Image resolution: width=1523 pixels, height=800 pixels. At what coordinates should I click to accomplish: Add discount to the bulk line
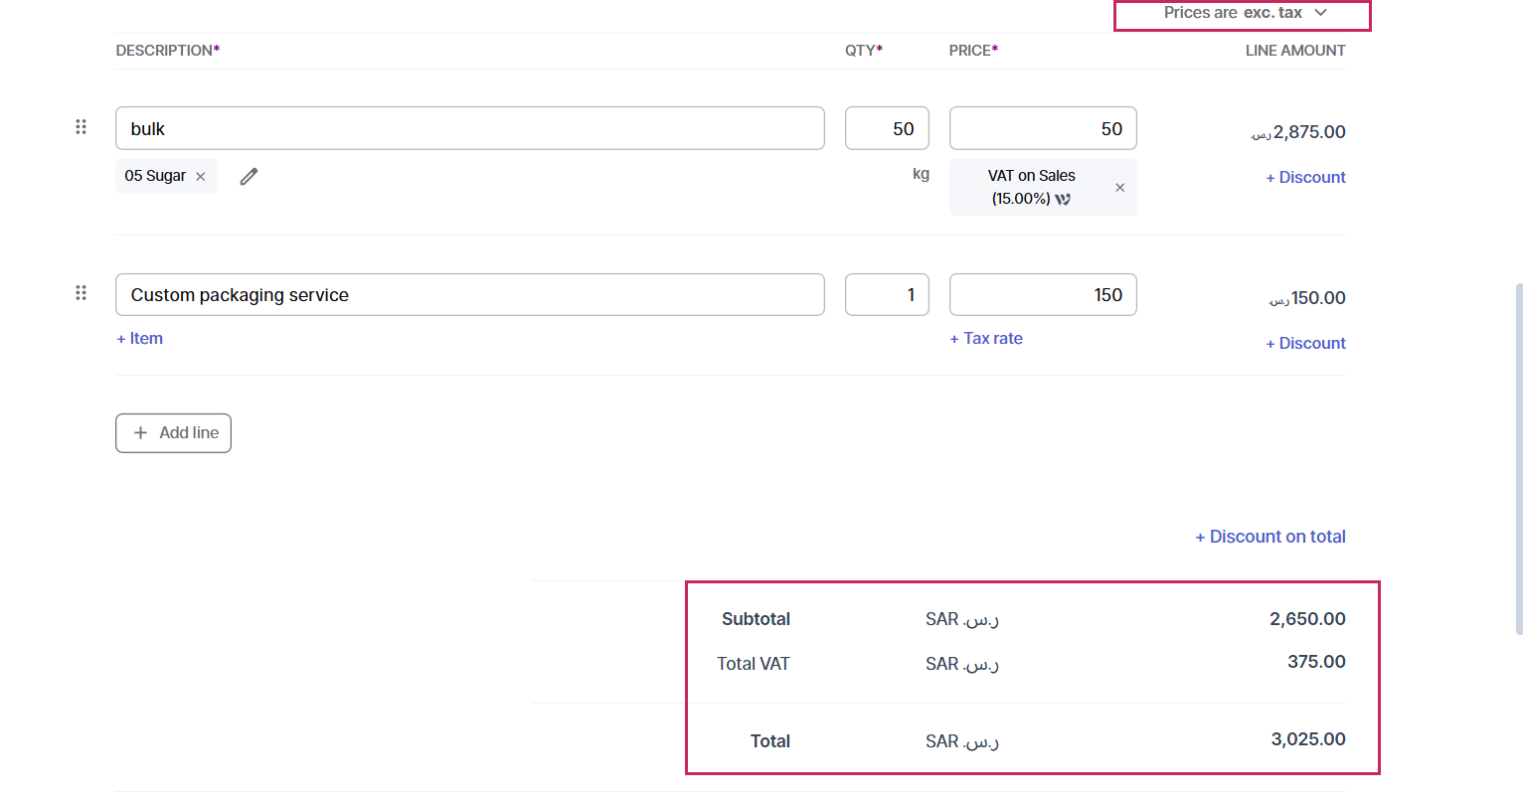[x=1305, y=178]
